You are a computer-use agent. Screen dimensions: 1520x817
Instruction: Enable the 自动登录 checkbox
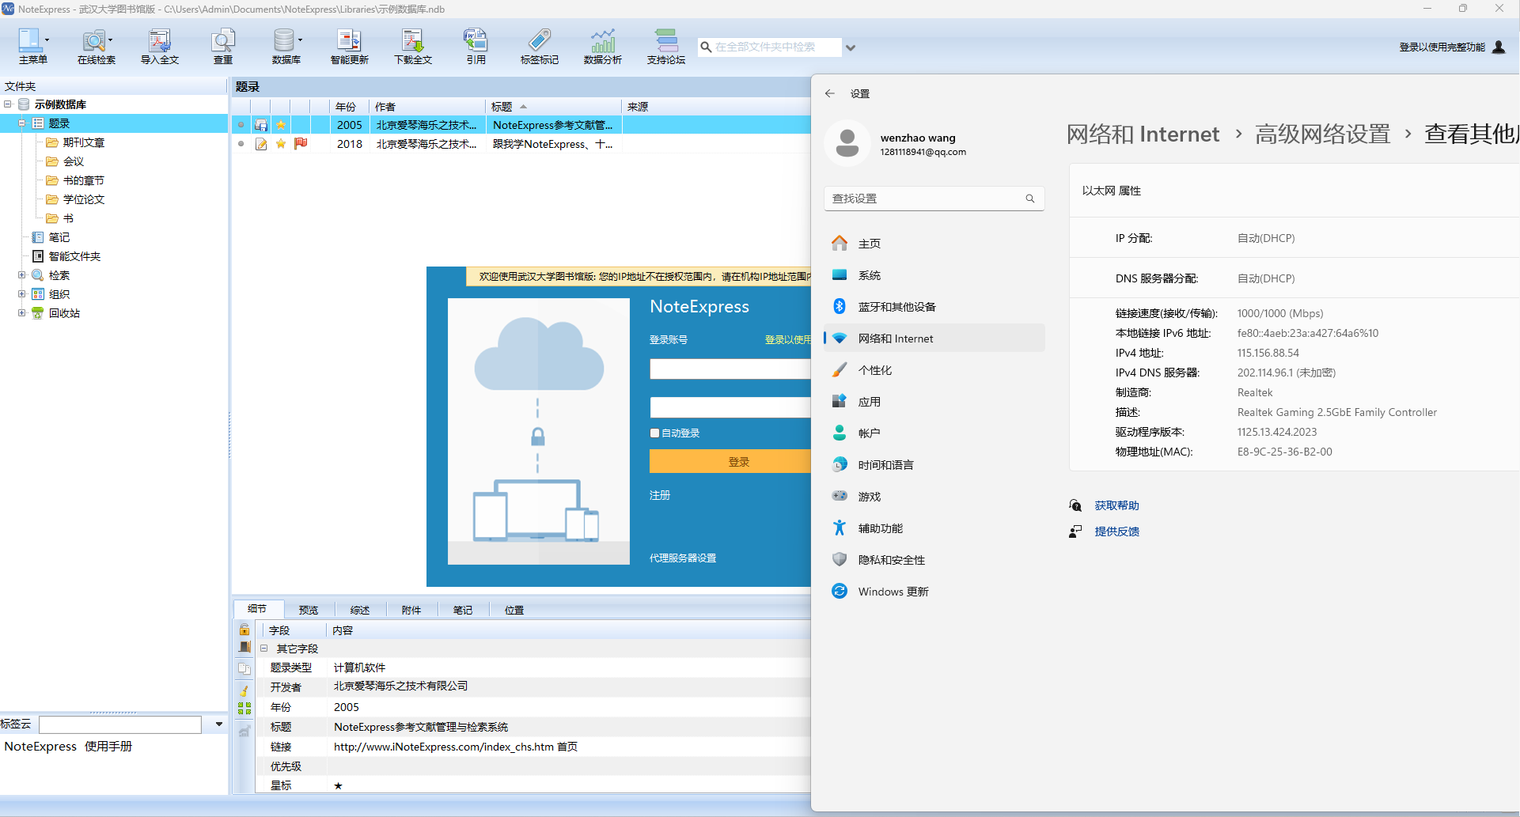[654, 433]
